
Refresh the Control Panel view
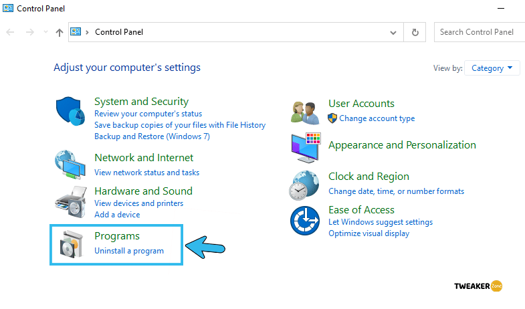click(415, 32)
